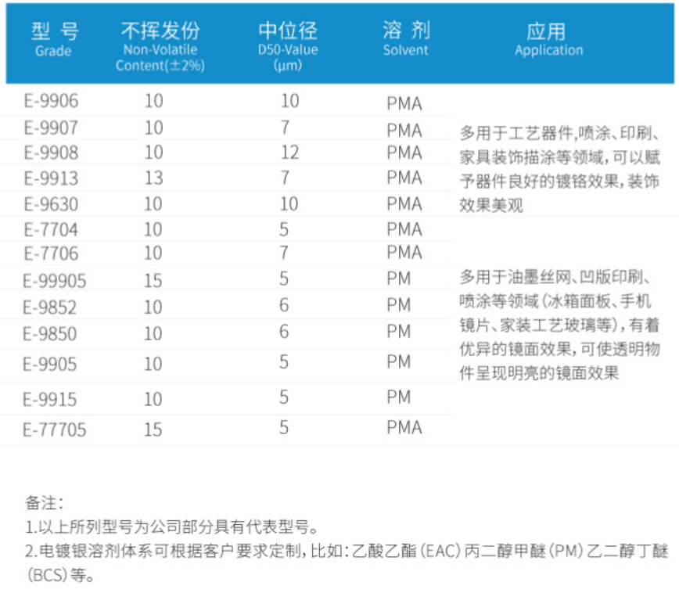Click the 备注 heading
The height and width of the screenshot is (593, 679).
(44, 503)
